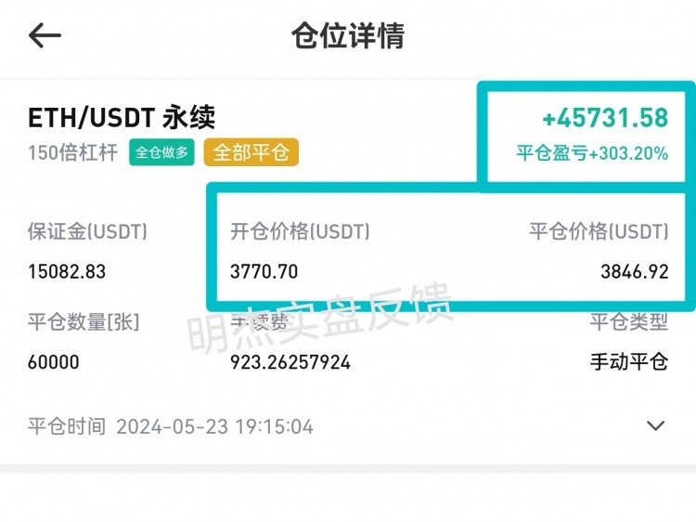Expand details with the chevron down arrow
Image resolution: width=696 pixels, height=522 pixels.
(655, 425)
